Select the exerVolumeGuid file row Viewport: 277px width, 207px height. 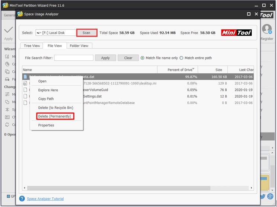click(x=138, y=90)
